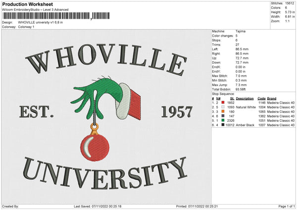Click 'Wilcom EmbroideryStudio – Level 3 Advanced' text
The image size is (297, 210).
point(35,10)
